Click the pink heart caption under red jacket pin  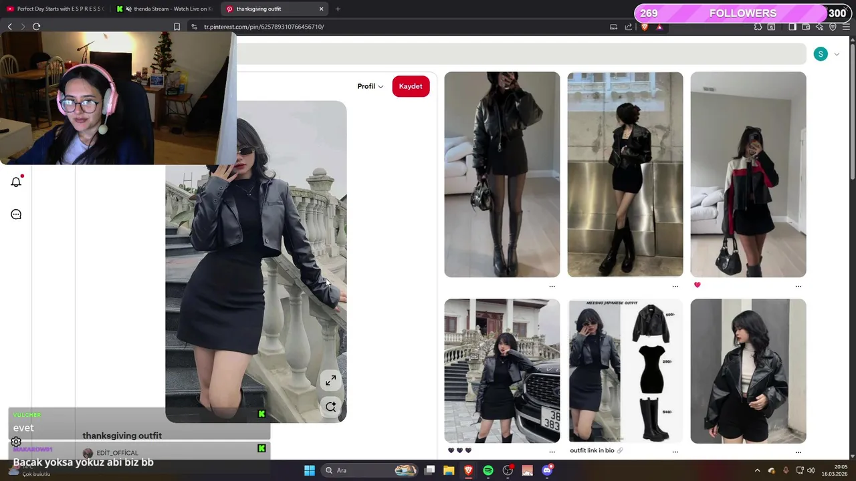click(697, 285)
